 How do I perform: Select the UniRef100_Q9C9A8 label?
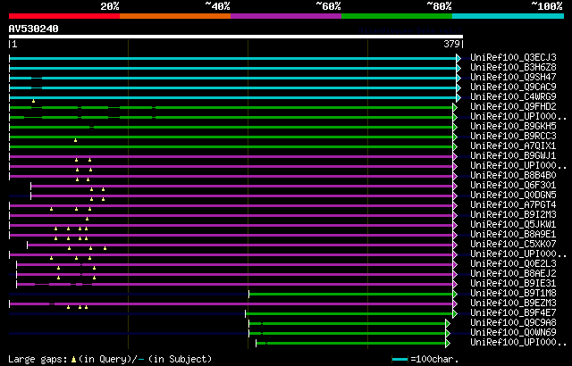513,323
